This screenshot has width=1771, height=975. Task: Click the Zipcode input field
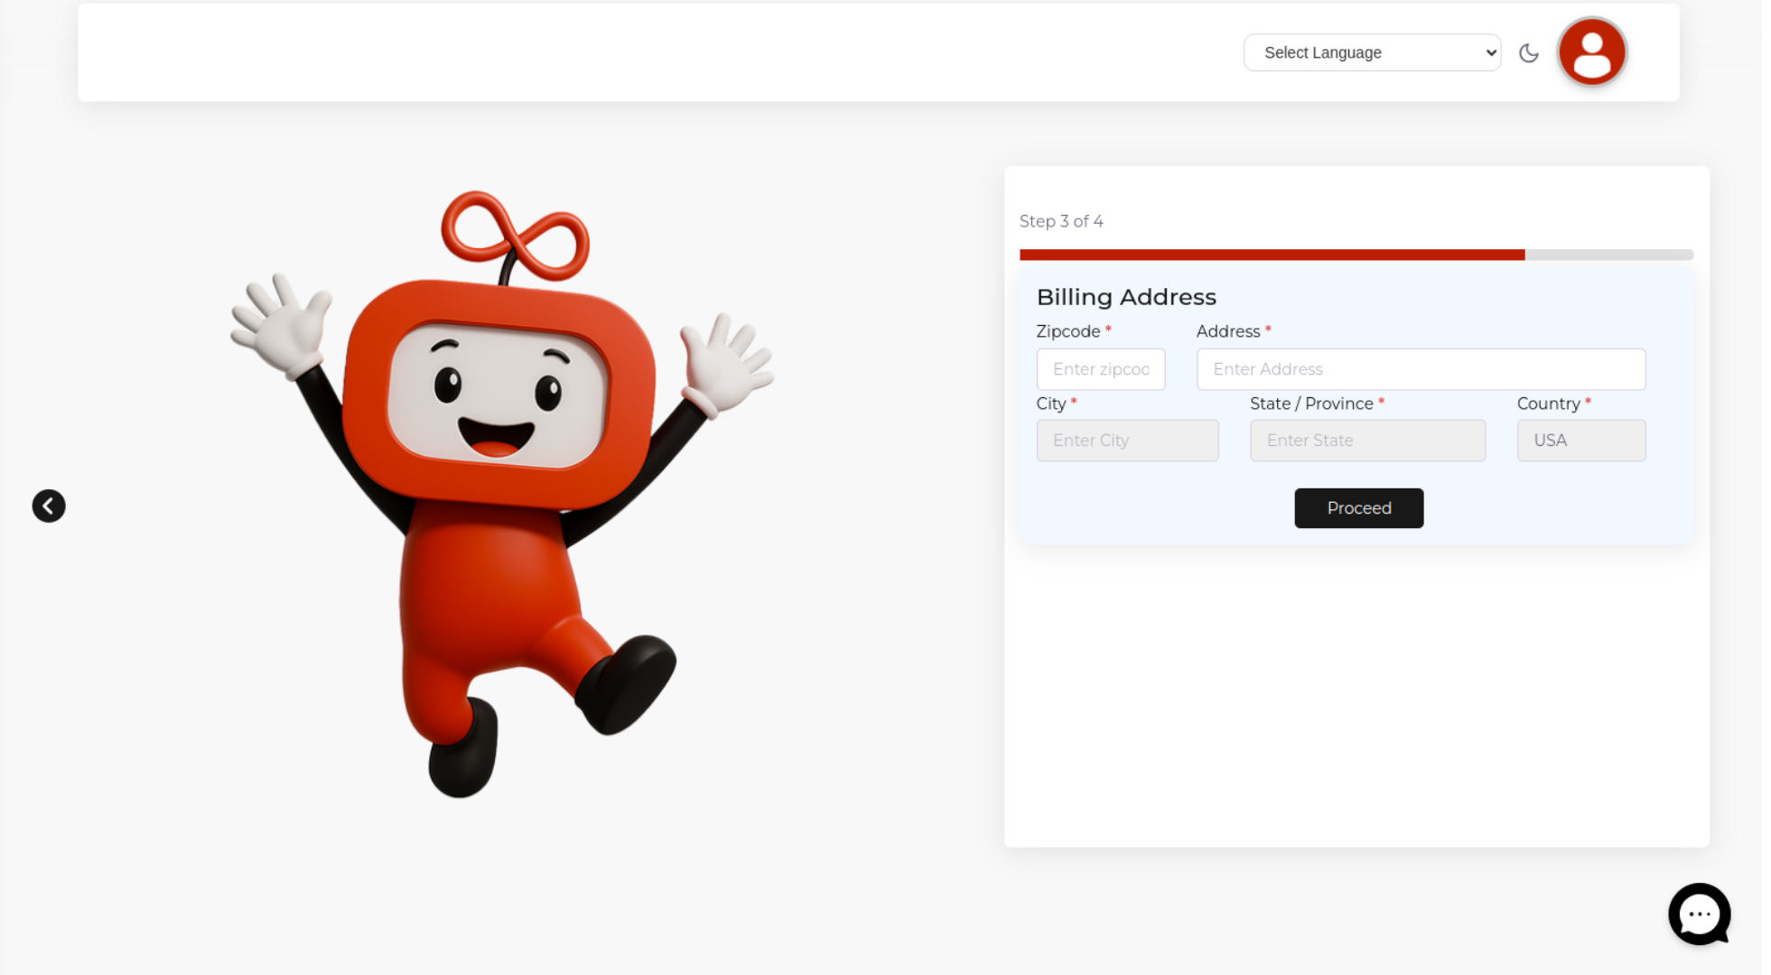(1100, 369)
